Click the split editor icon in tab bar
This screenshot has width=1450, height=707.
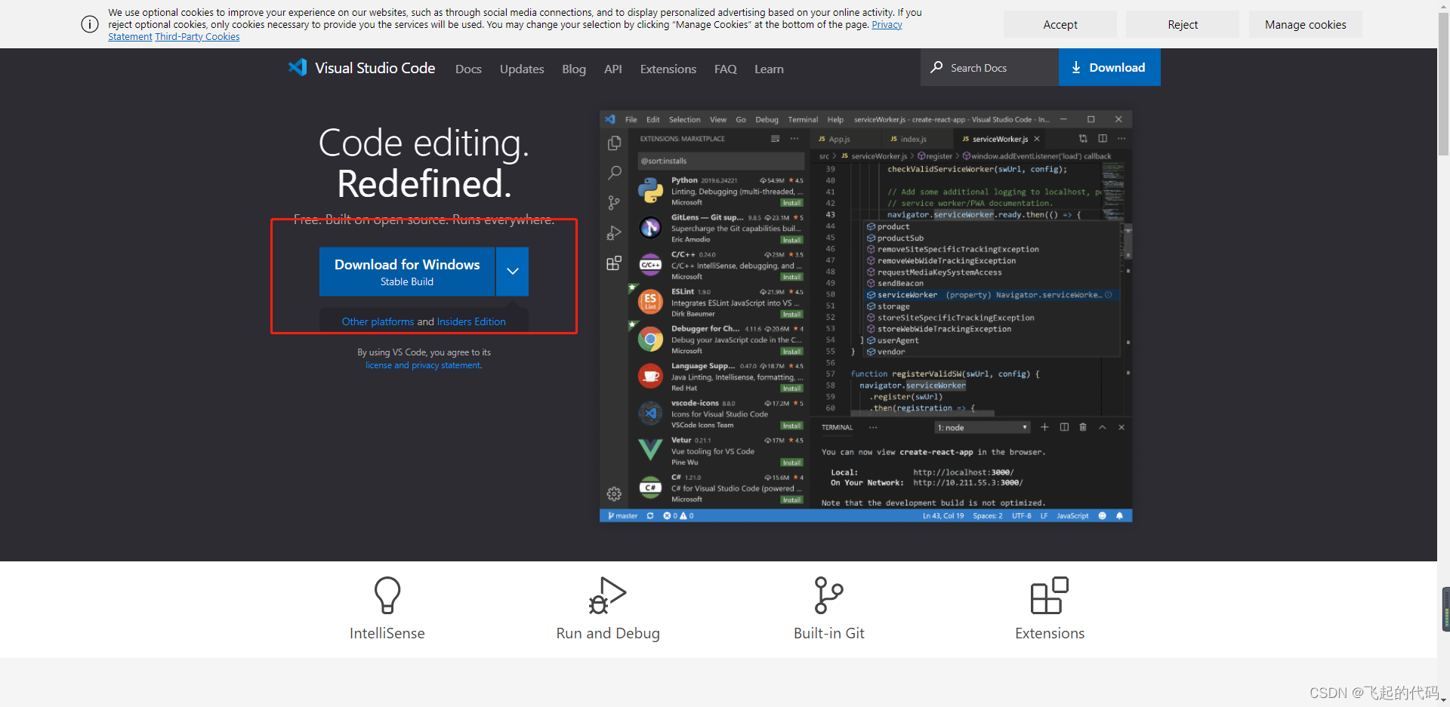[1103, 138]
